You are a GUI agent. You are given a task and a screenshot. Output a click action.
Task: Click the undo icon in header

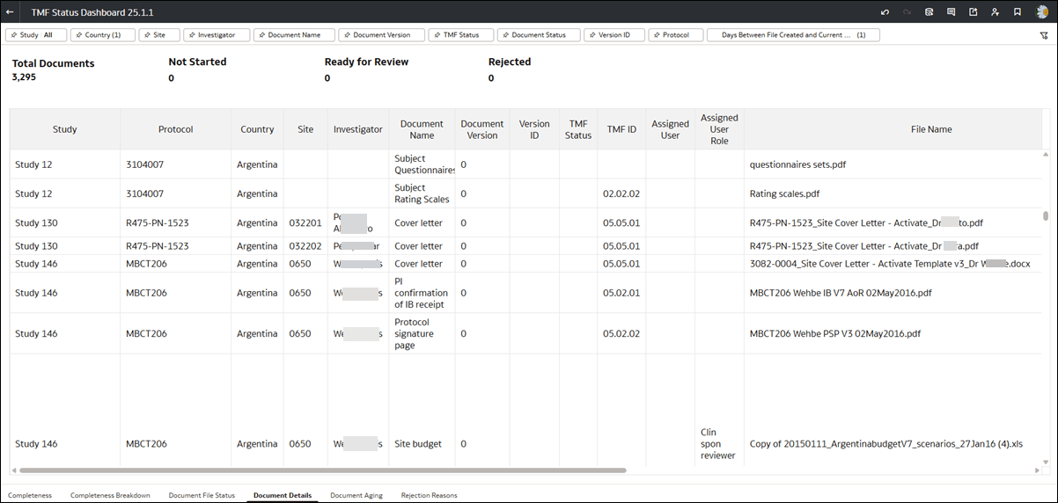(885, 11)
